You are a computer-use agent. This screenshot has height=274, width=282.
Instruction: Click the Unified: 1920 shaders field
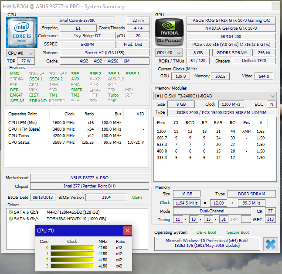(254, 61)
